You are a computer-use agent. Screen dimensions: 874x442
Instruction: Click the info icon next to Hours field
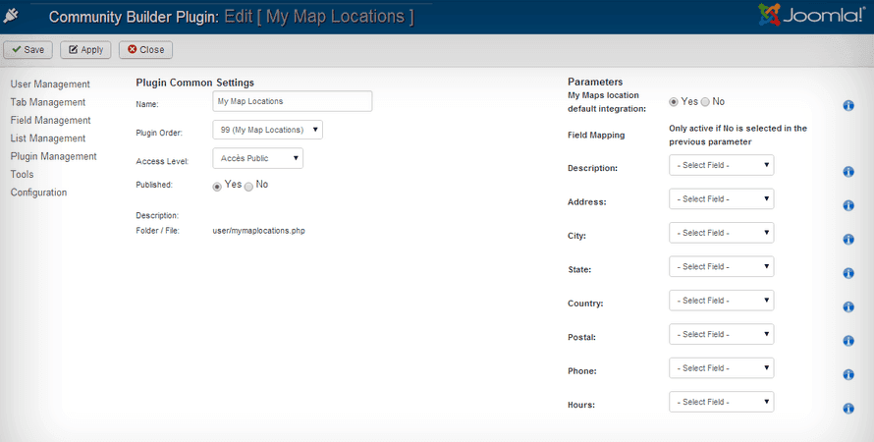point(847,409)
